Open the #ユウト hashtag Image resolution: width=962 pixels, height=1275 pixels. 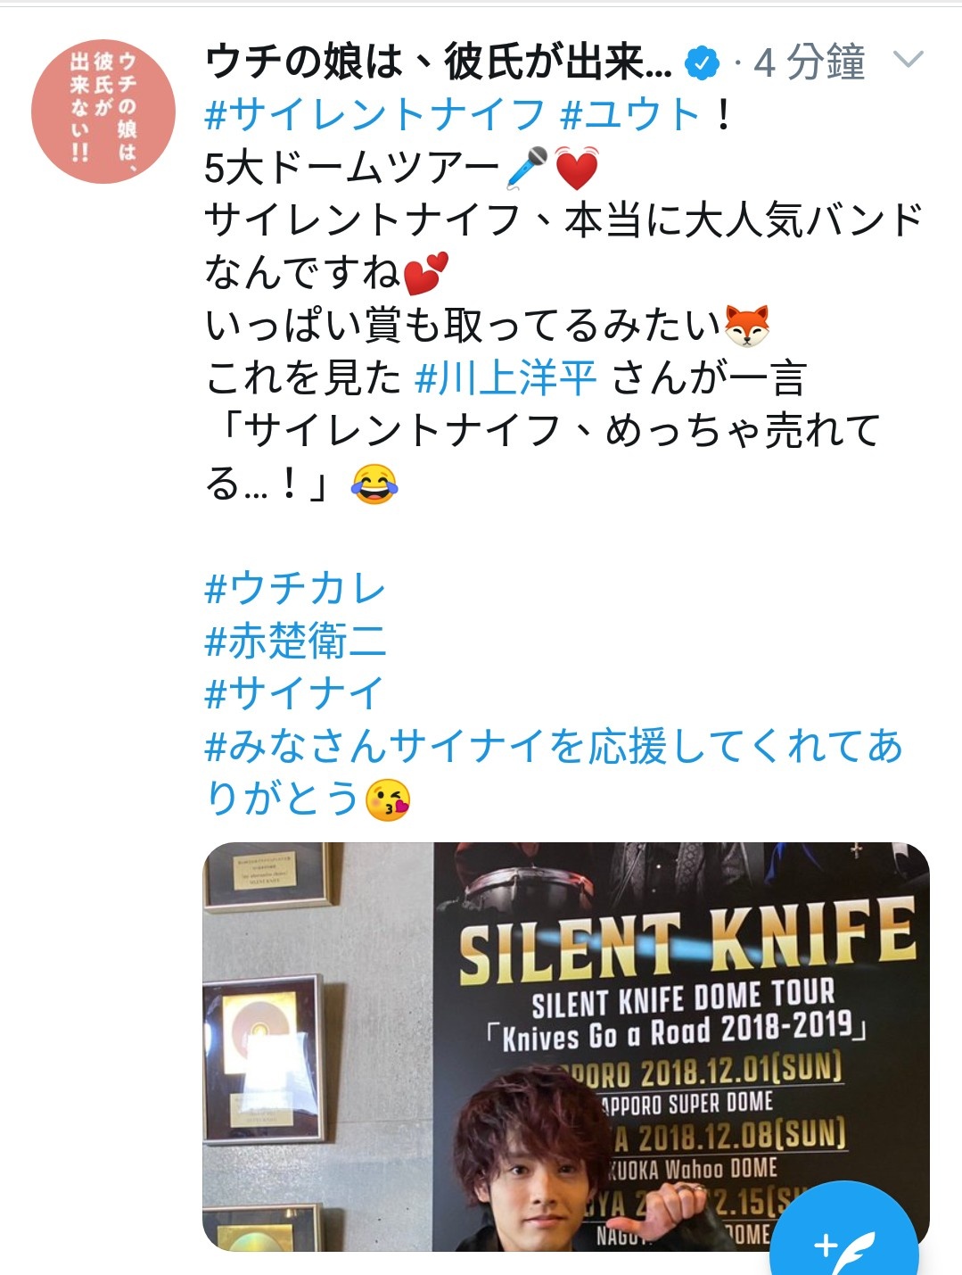point(630,115)
